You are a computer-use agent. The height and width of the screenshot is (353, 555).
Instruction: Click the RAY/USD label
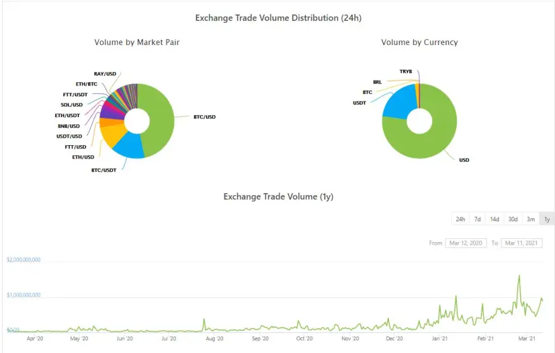pos(105,74)
